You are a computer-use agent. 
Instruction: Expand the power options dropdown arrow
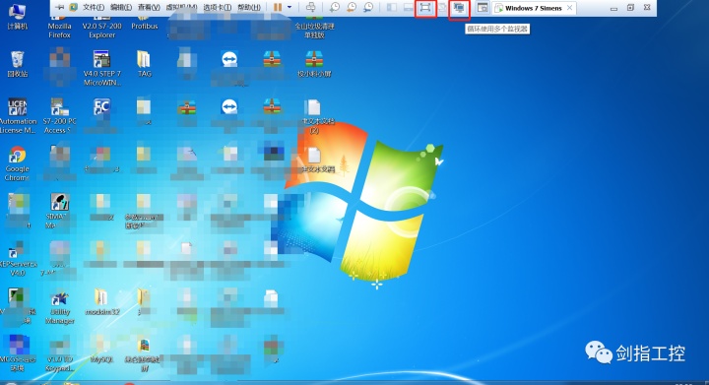click(290, 7)
